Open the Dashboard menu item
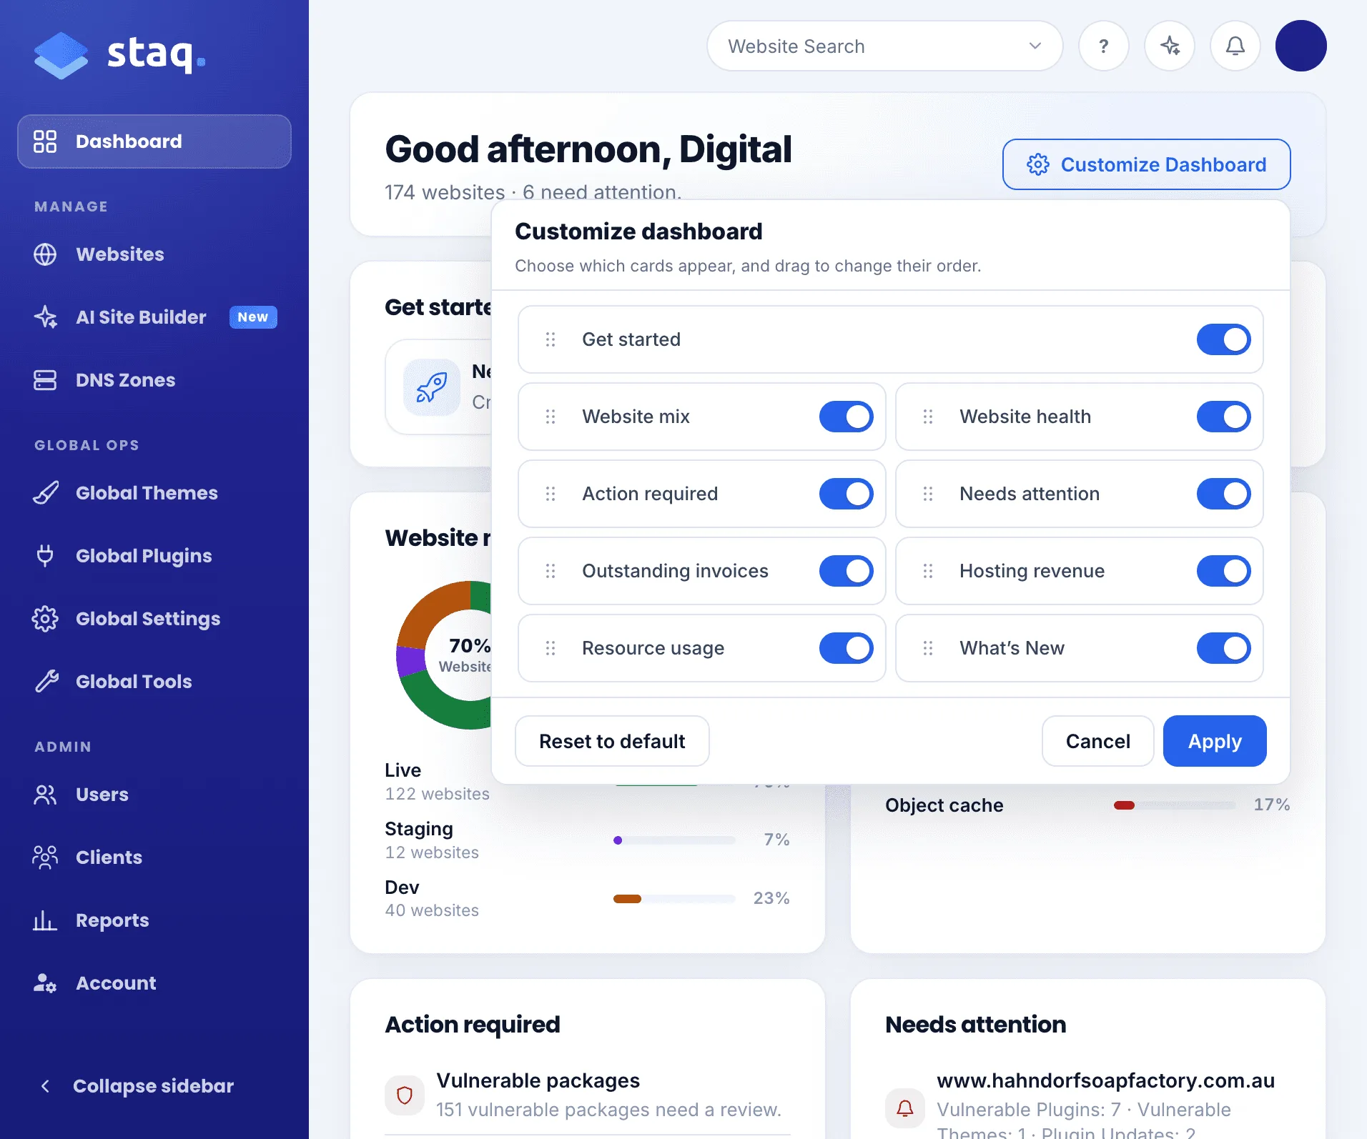1367x1139 pixels. click(x=154, y=141)
